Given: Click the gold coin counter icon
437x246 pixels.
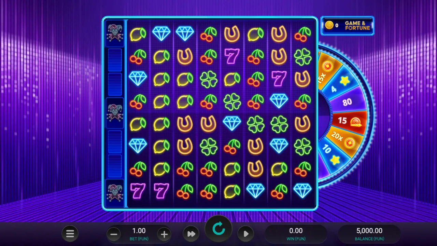Looking at the screenshot, I should (329, 25).
